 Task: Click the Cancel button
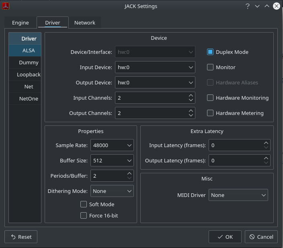pos(261,237)
